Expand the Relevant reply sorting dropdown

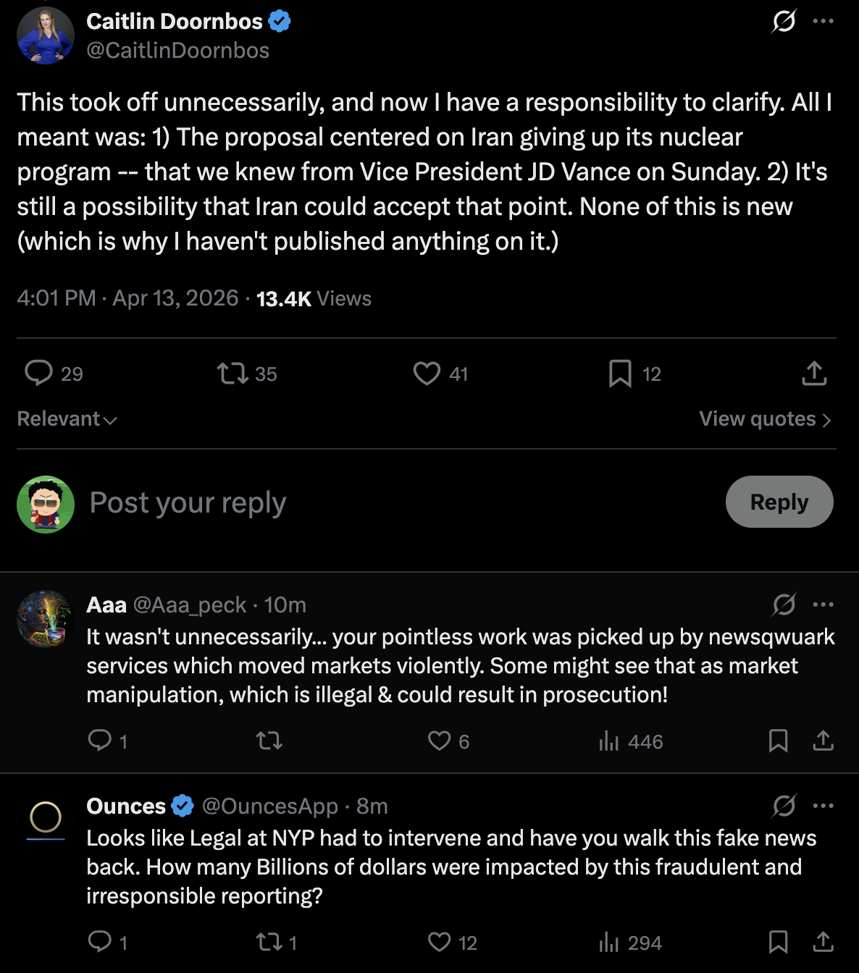click(67, 419)
